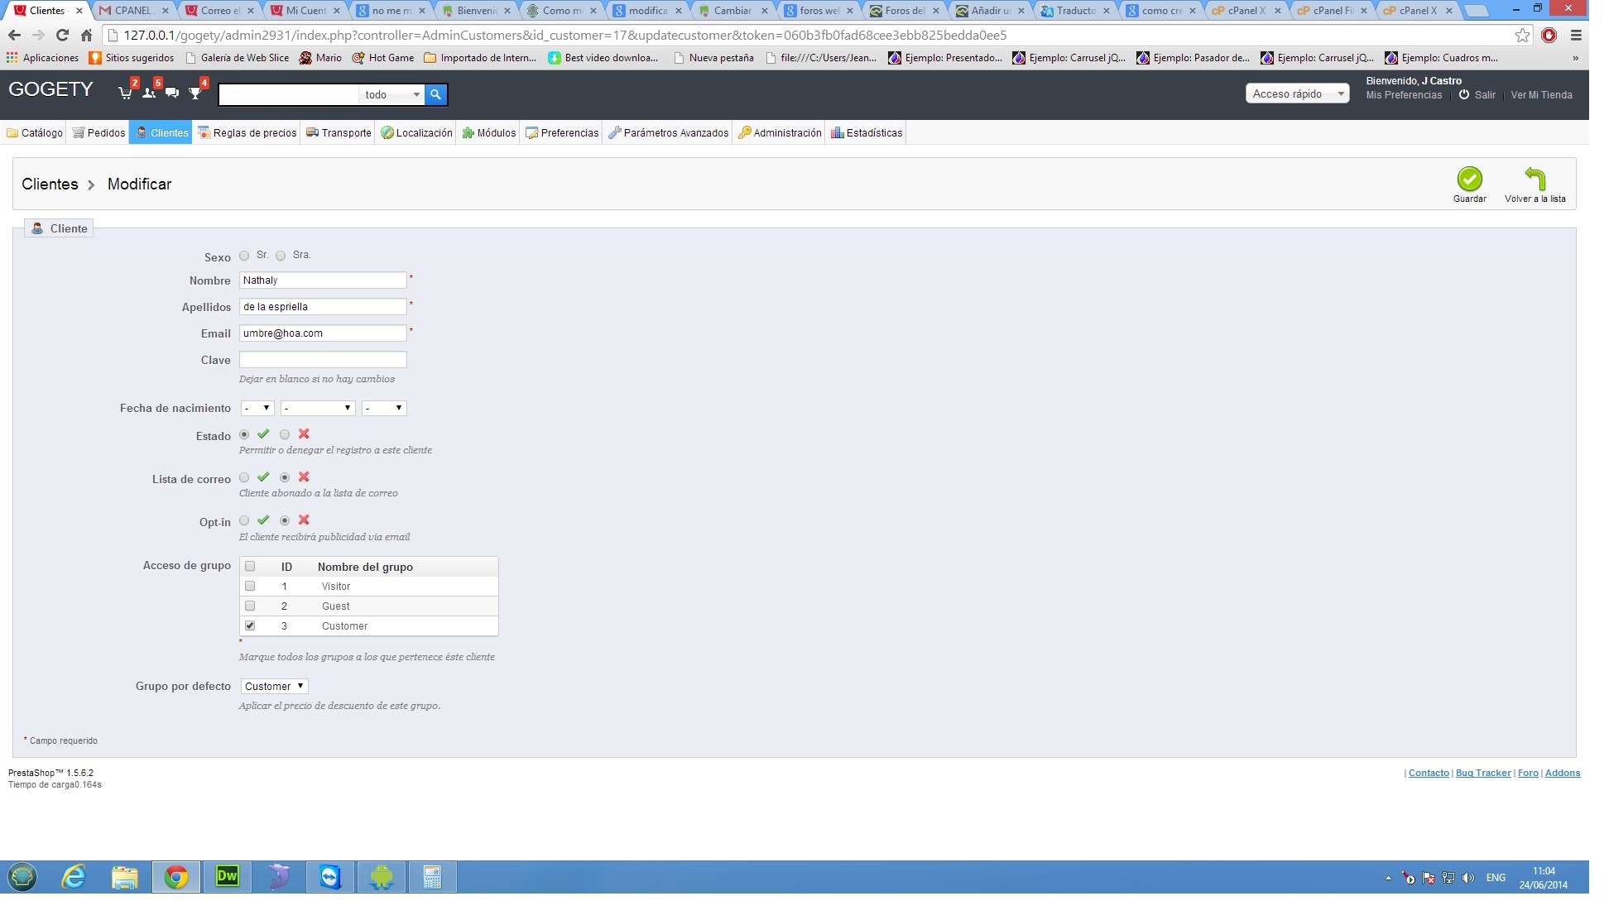
Task: Enable Lista de correo yes option
Action: point(244,477)
